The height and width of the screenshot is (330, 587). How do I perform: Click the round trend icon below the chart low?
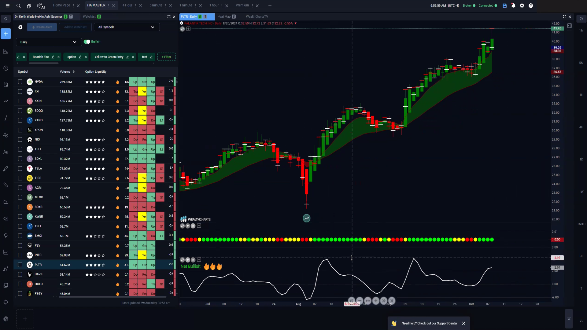pyautogui.click(x=306, y=218)
